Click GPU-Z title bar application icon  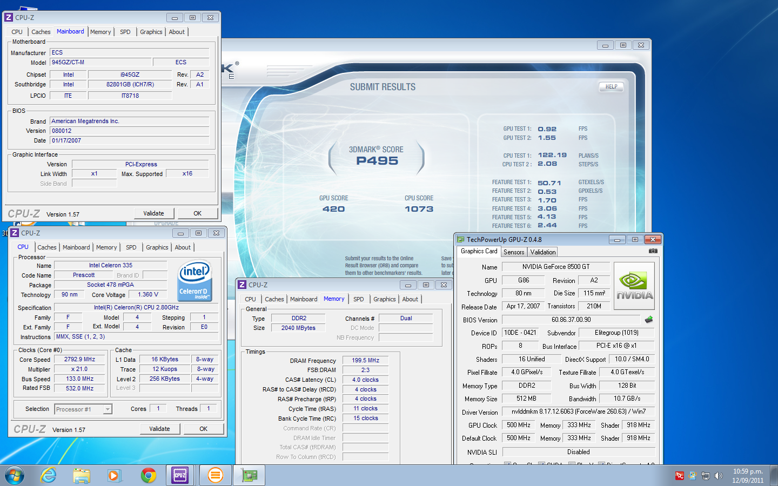461,239
